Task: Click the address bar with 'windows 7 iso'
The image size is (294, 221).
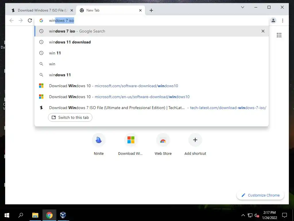Action: pyautogui.click(x=152, y=20)
